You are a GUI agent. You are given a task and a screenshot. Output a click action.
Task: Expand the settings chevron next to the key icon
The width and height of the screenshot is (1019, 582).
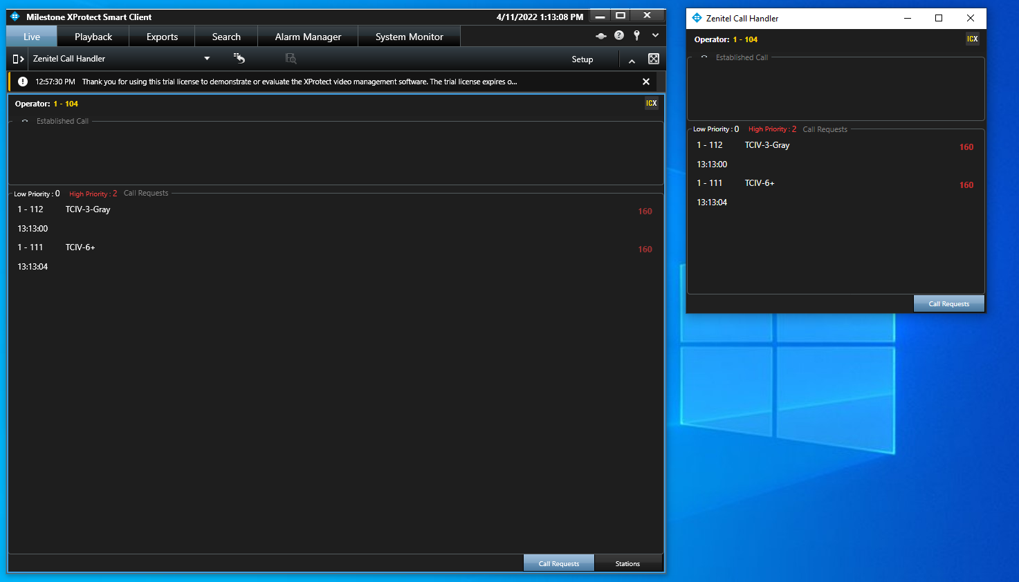coord(655,35)
